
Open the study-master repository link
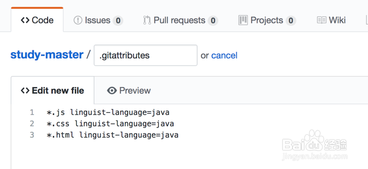click(x=47, y=55)
